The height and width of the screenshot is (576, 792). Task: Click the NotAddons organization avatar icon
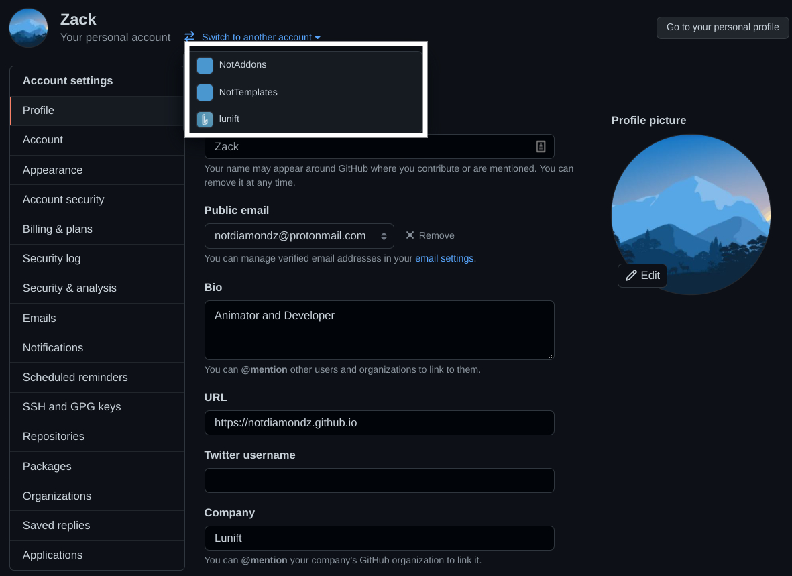[205, 65]
